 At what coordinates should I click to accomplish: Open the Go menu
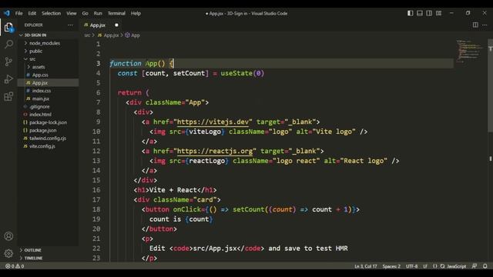pyautogui.click(x=86, y=13)
